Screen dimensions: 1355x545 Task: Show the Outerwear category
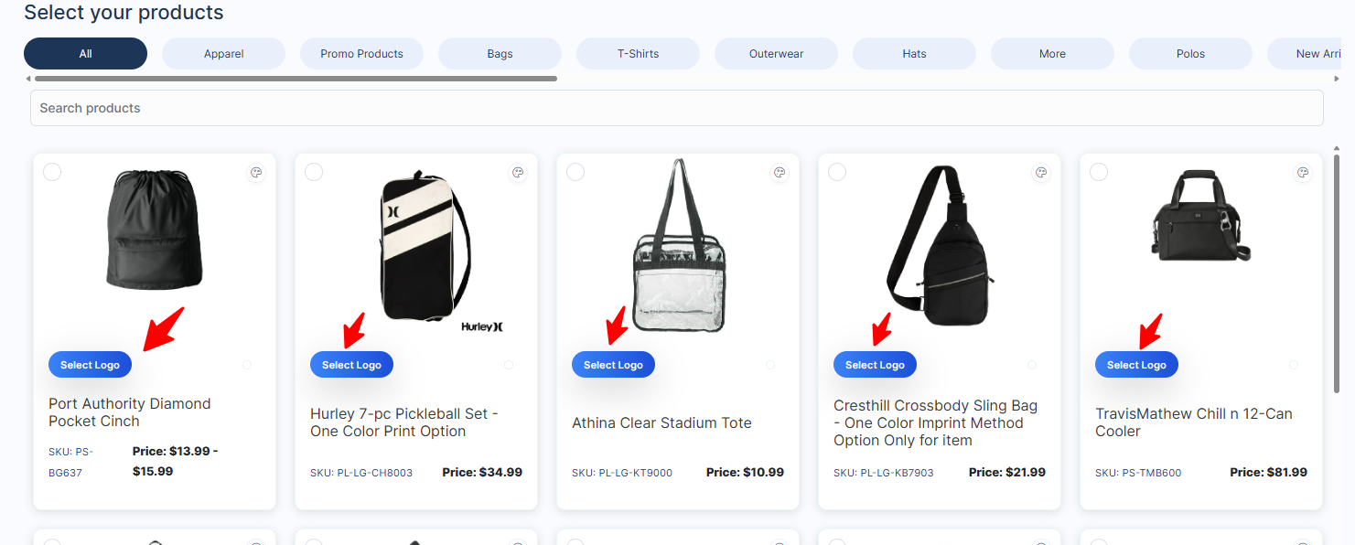pos(776,54)
